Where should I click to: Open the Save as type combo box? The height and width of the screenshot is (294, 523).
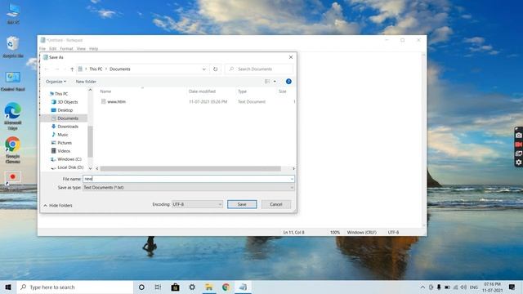coord(189,188)
